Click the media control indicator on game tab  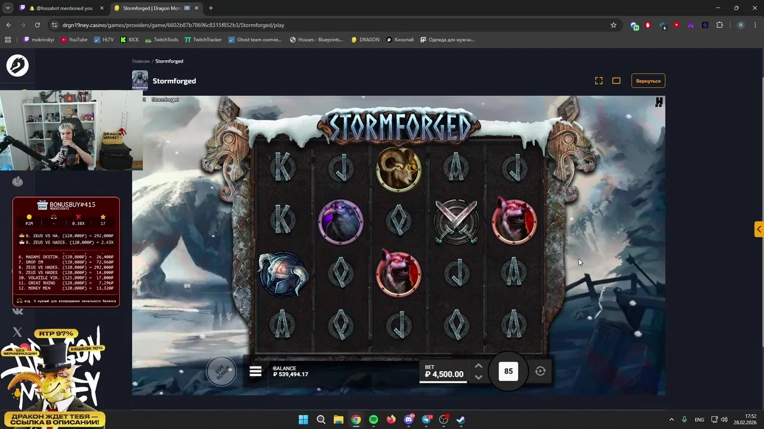(x=187, y=8)
